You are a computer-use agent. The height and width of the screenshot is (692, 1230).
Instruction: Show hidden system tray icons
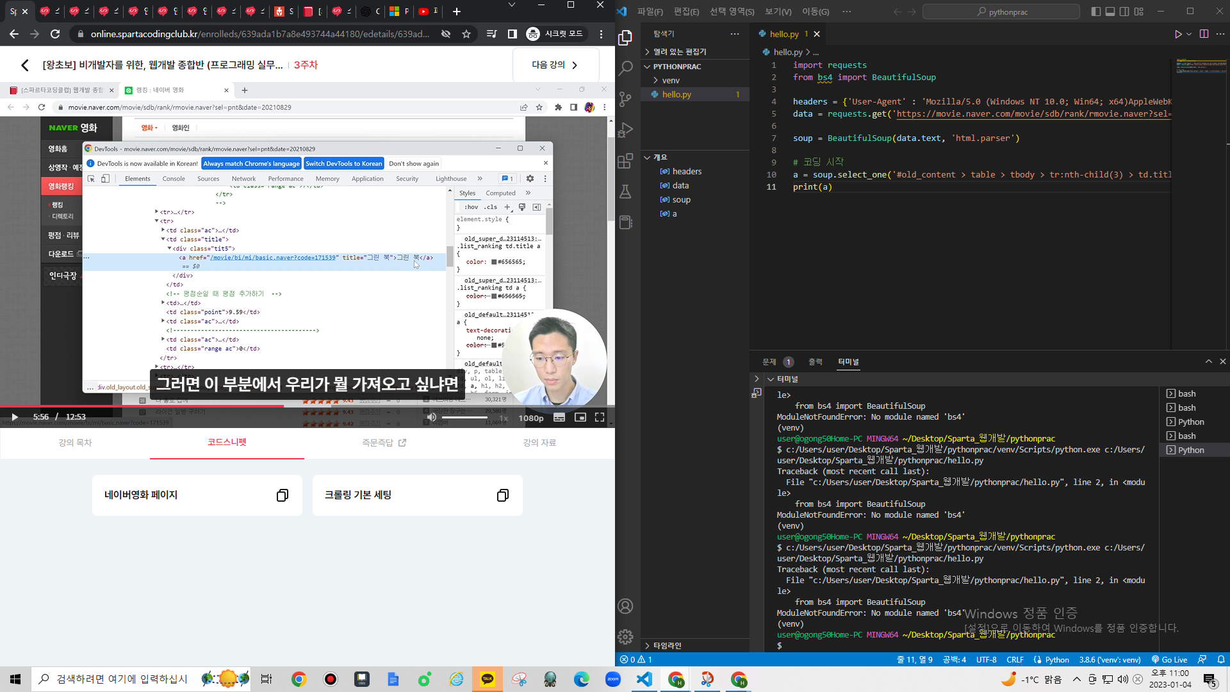pos(1076,679)
